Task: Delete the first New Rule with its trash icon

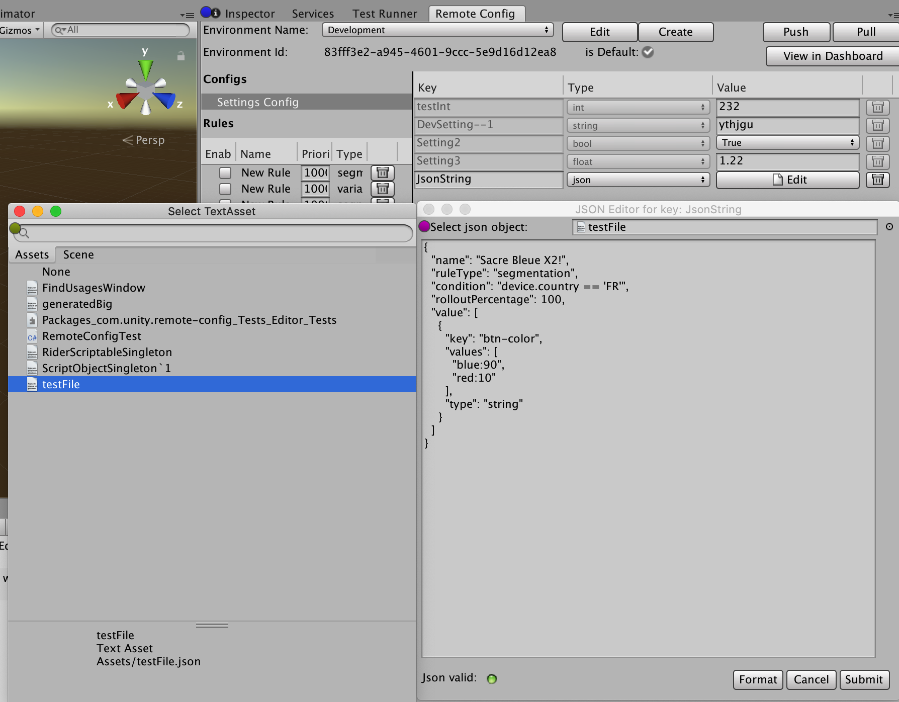Action: point(382,172)
